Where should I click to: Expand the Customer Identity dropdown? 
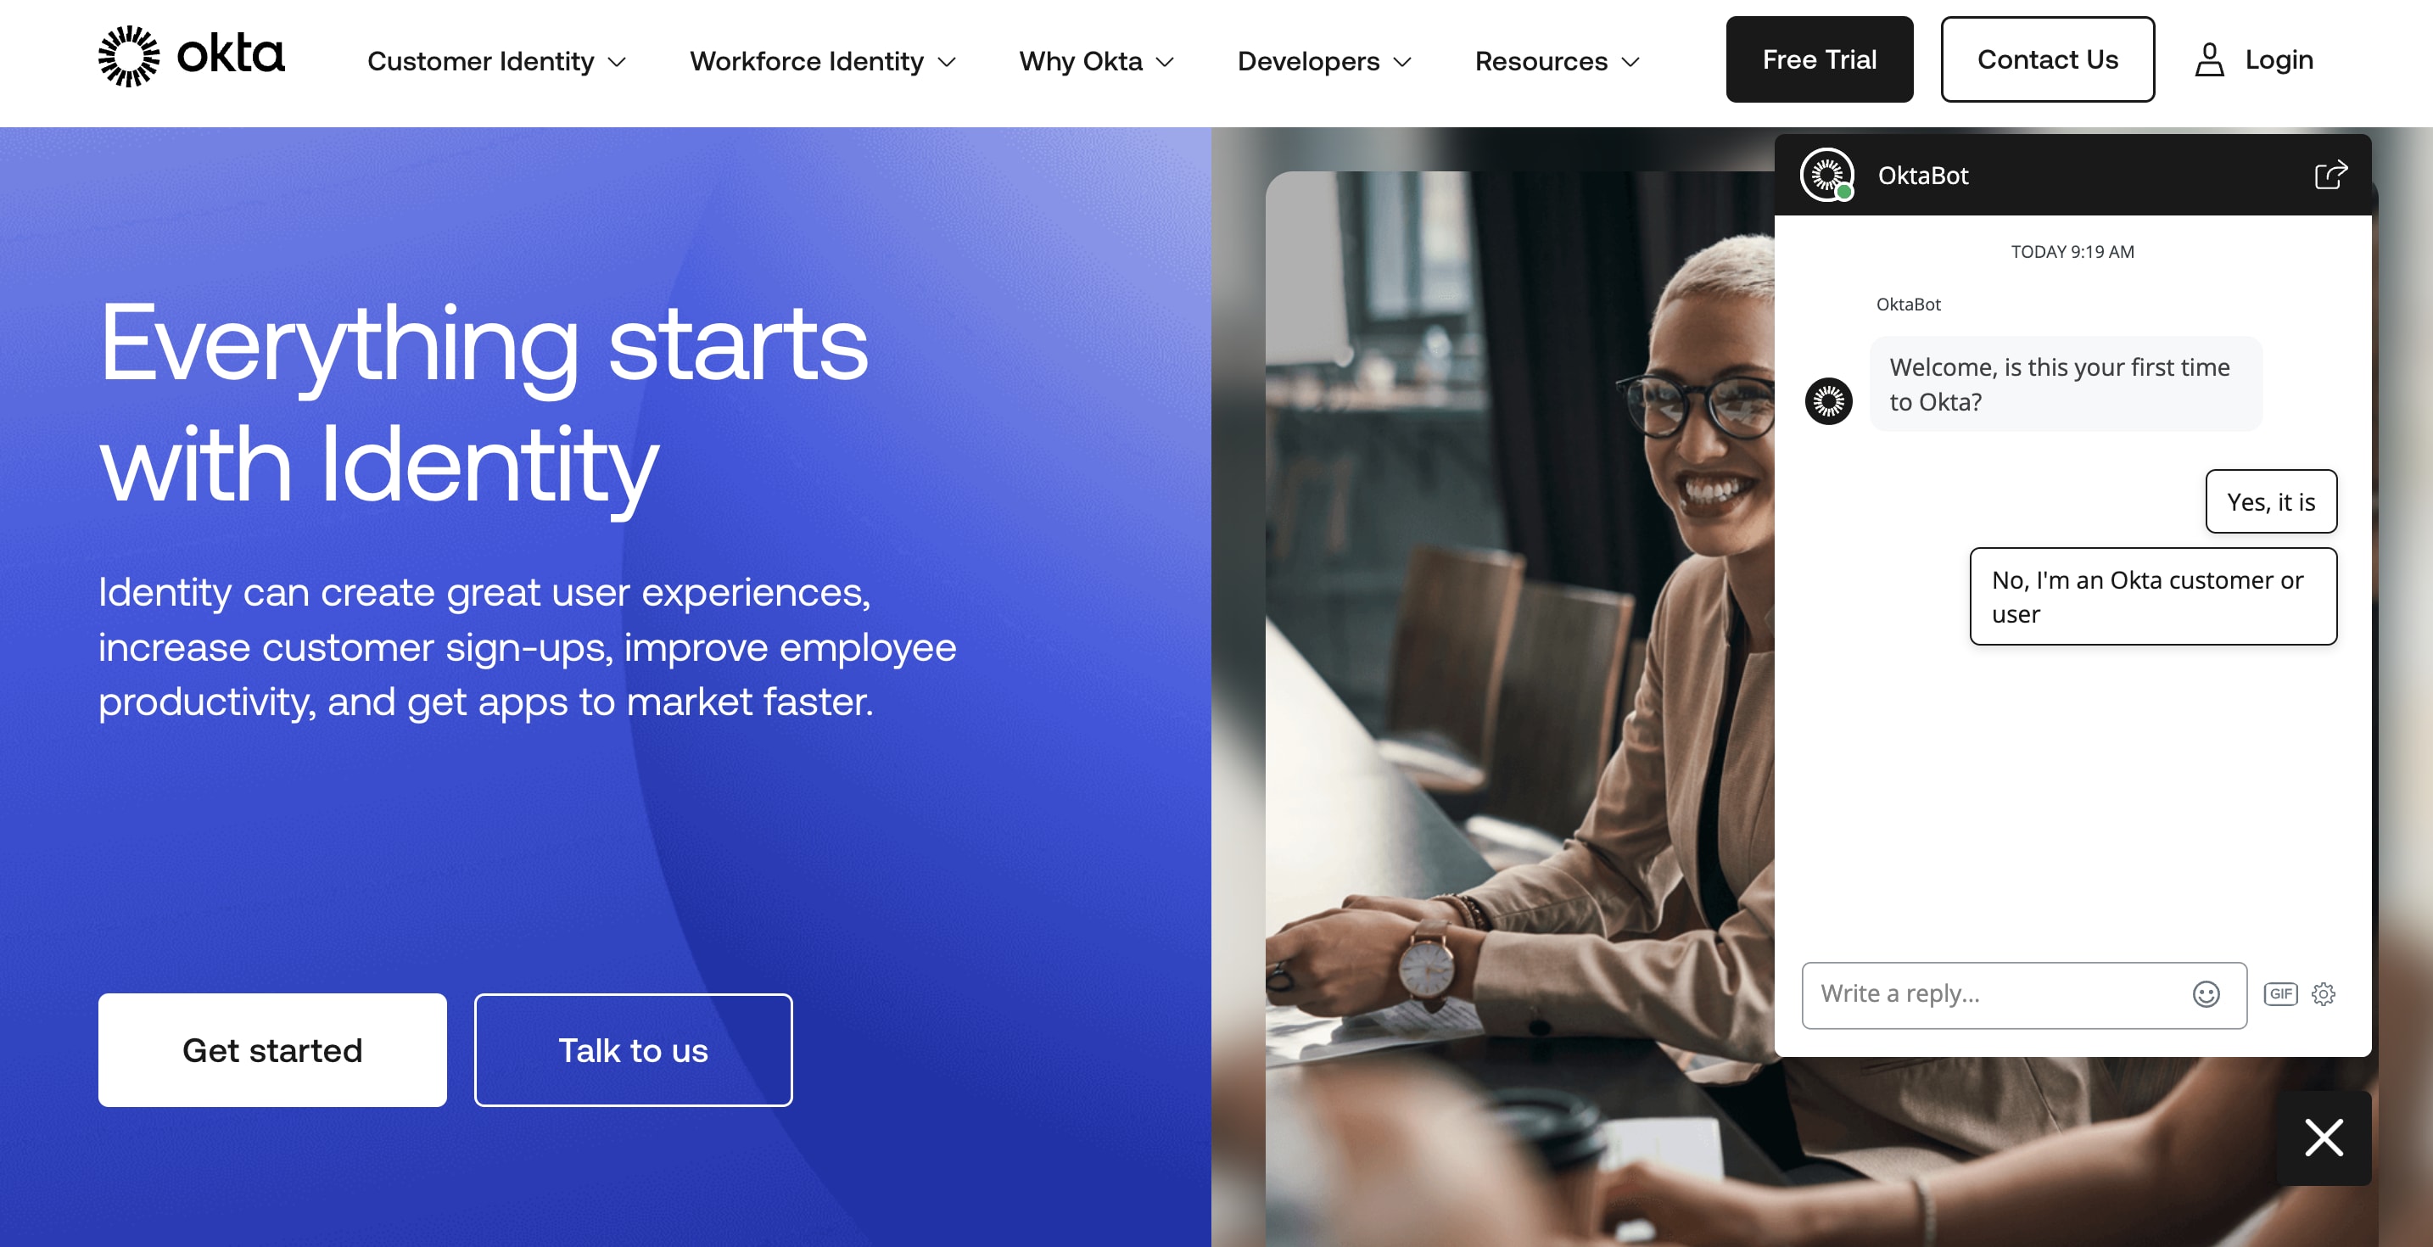coord(496,60)
